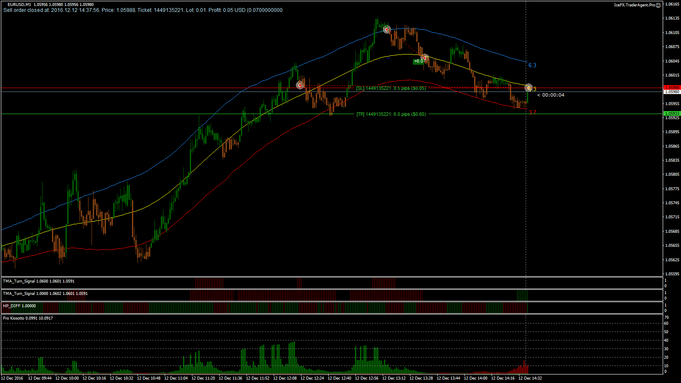681x383 pixels.
Task: Click 1.05625 on the price axis
Action: point(672,260)
